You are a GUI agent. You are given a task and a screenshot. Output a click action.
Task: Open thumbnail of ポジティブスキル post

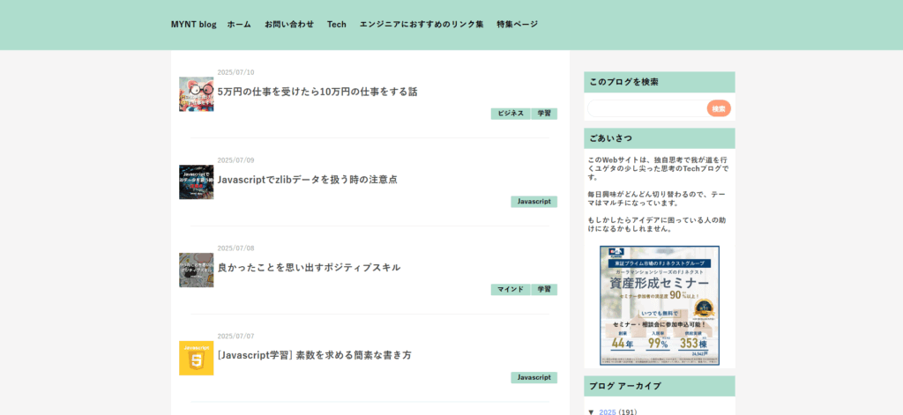[x=196, y=270]
